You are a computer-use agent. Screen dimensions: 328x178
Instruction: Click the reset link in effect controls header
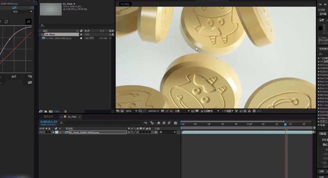click(14, 8)
